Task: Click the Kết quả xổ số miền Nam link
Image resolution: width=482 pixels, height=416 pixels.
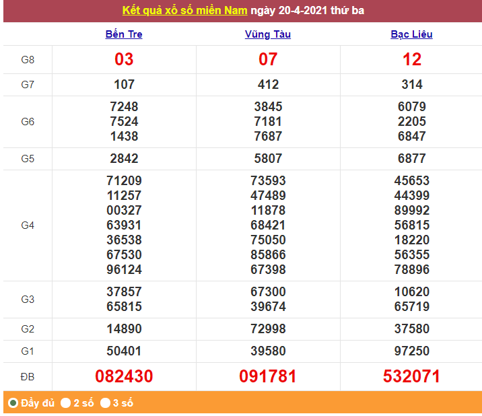Action: (x=184, y=11)
